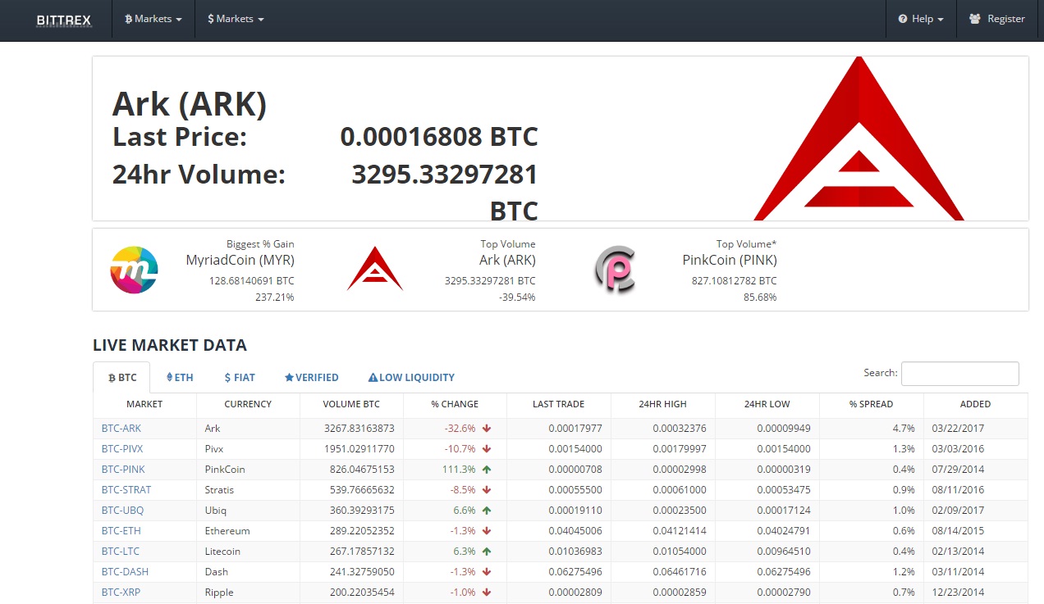1044x604 pixels.
Task: Click the red down arrow in Dash row
Action: point(487,572)
